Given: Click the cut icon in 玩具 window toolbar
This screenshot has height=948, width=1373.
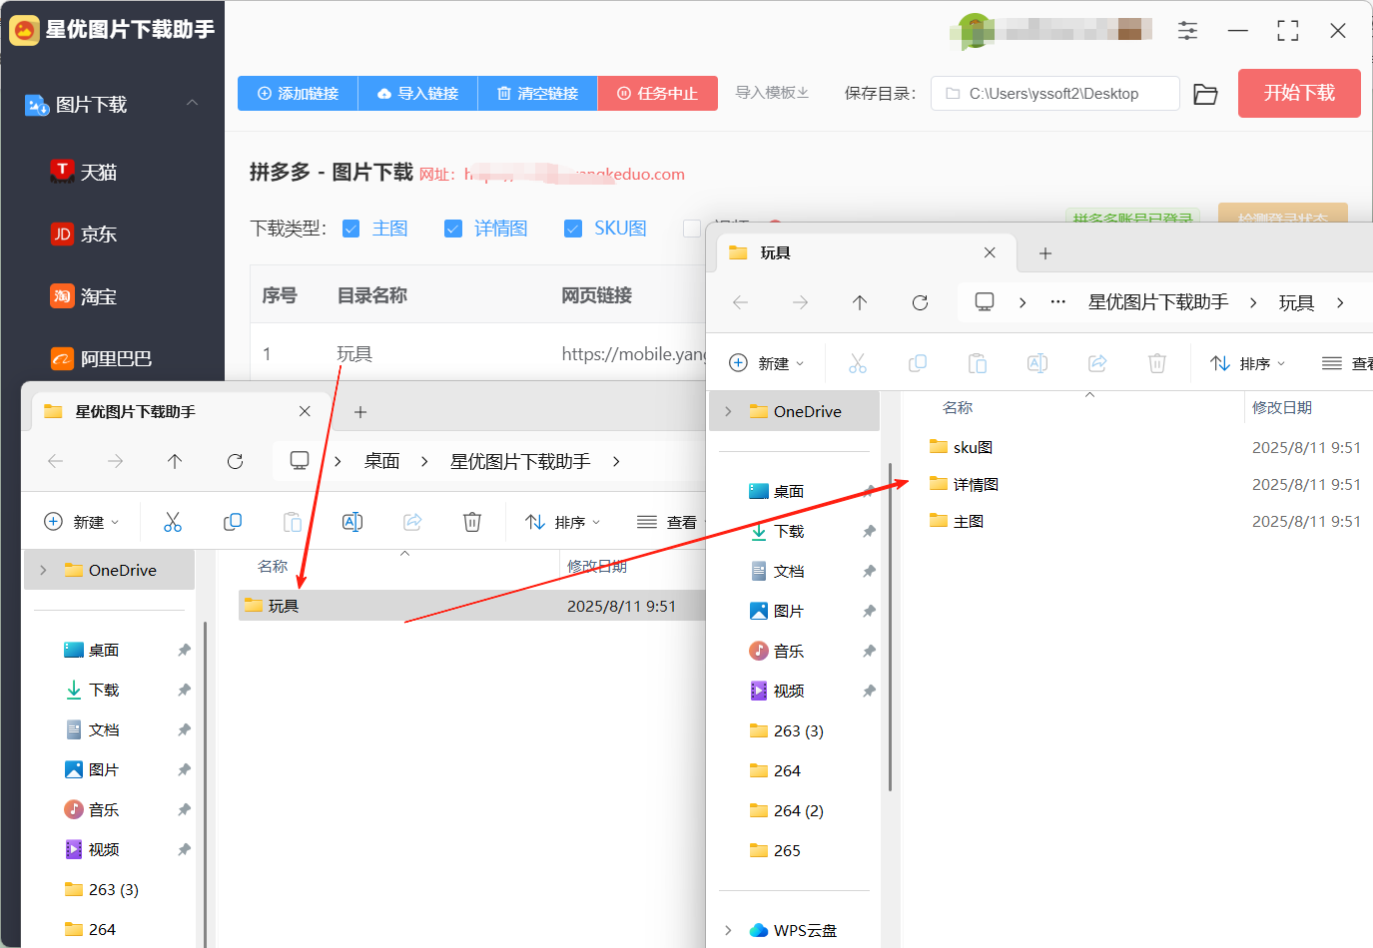Looking at the screenshot, I should point(858,363).
